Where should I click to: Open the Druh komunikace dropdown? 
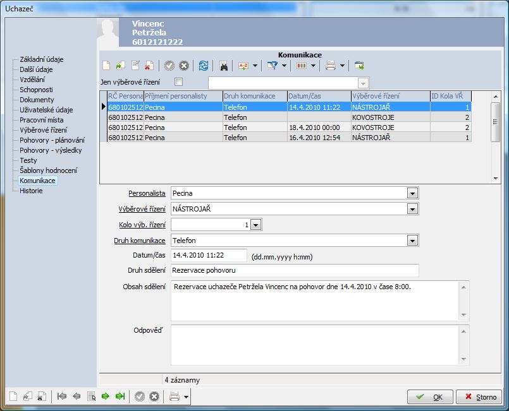pyautogui.click(x=412, y=241)
